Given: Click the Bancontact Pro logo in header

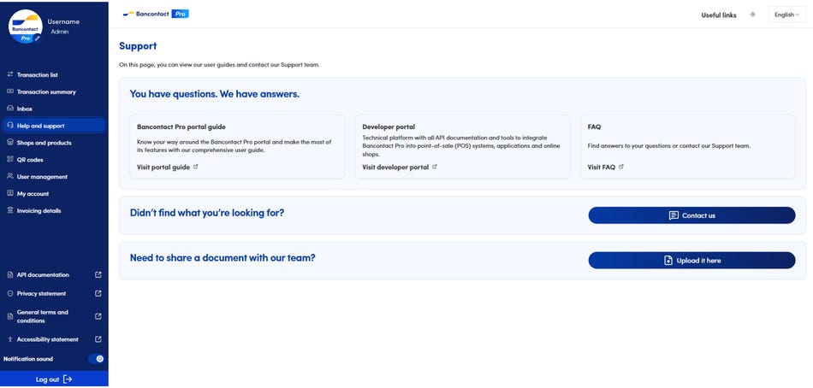Looking at the screenshot, I should pos(156,15).
